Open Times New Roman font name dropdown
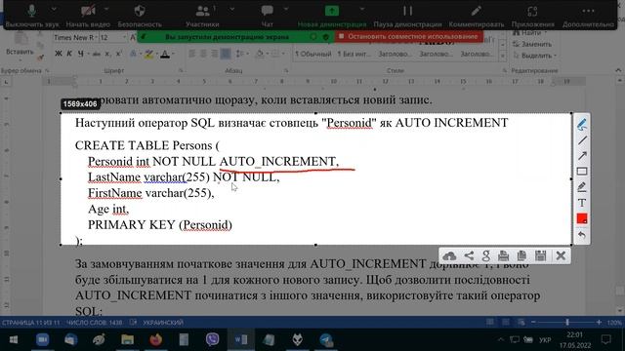The height and width of the screenshot is (351, 625). point(96,37)
